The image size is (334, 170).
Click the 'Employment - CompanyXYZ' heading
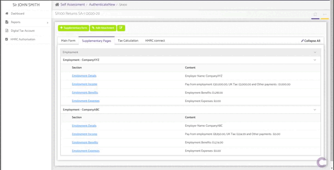pos(81,60)
